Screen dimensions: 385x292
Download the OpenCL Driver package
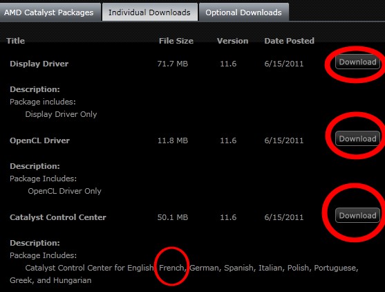pos(357,138)
